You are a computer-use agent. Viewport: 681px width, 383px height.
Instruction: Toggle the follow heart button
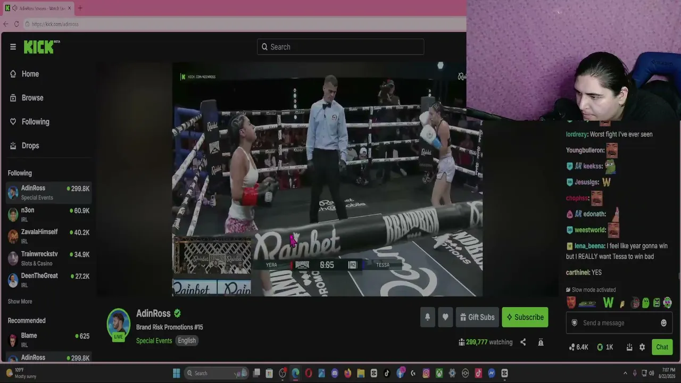coord(445,317)
